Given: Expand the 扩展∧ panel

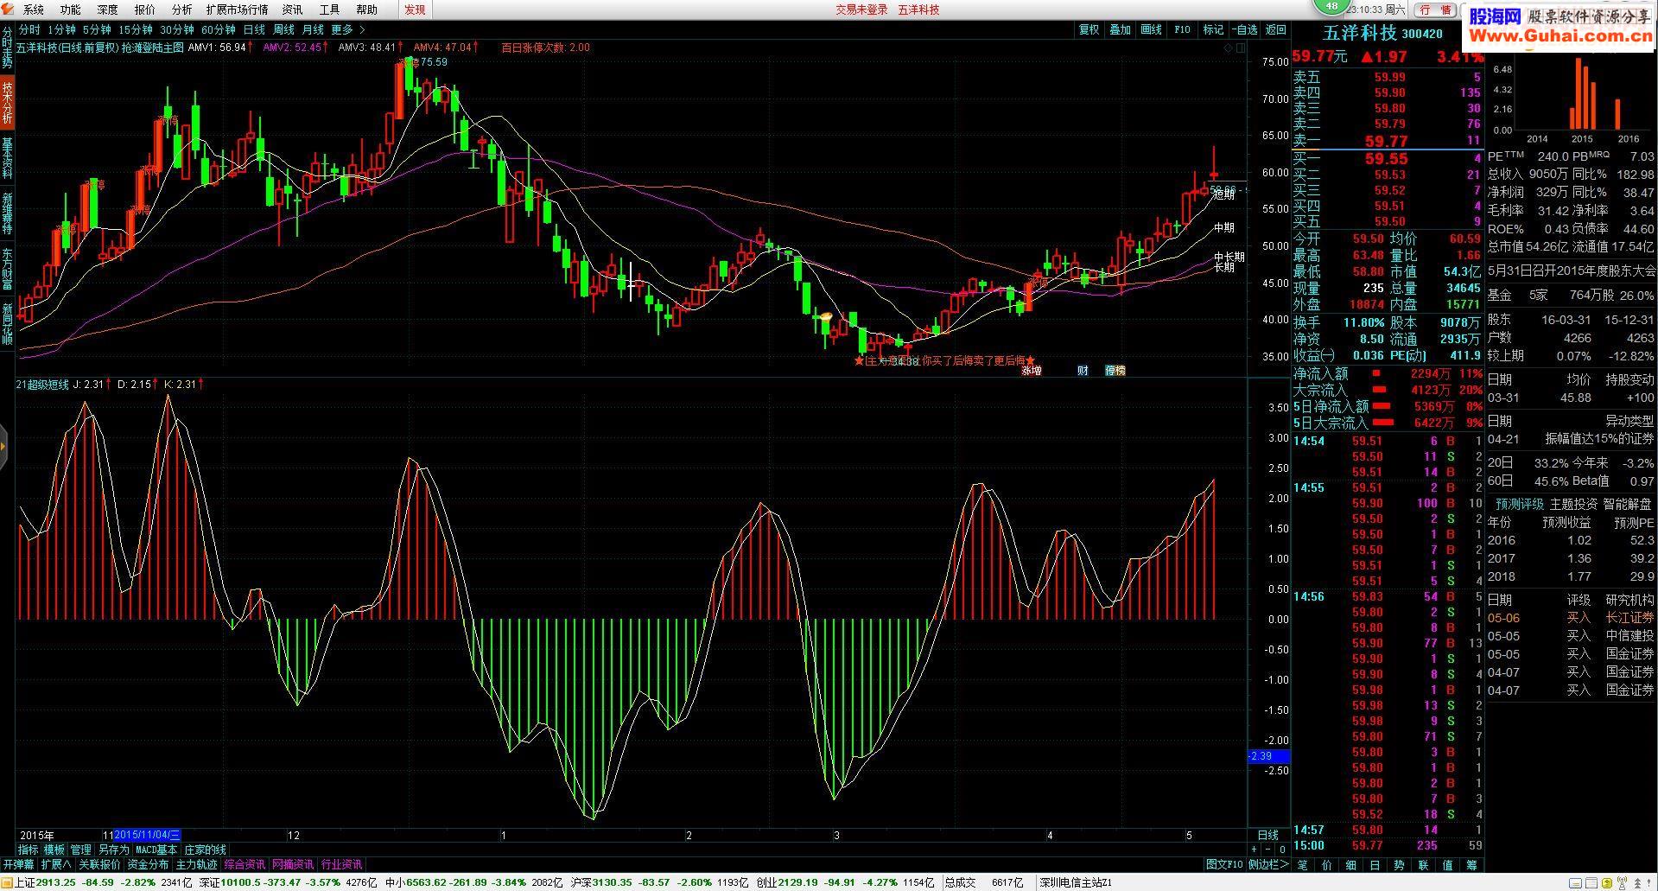Looking at the screenshot, I should (x=56, y=864).
